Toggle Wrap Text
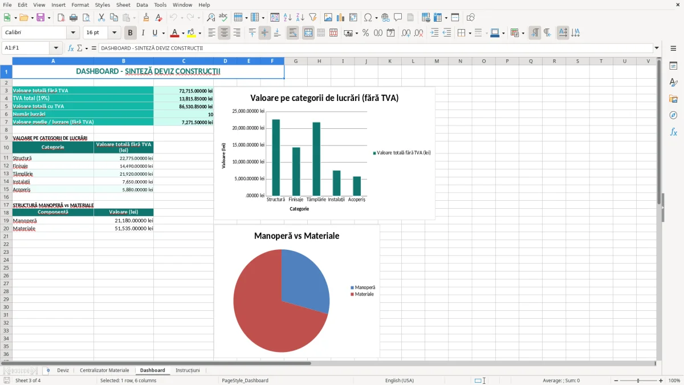This screenshot has width=684, height=385. [x=293, y=33]
